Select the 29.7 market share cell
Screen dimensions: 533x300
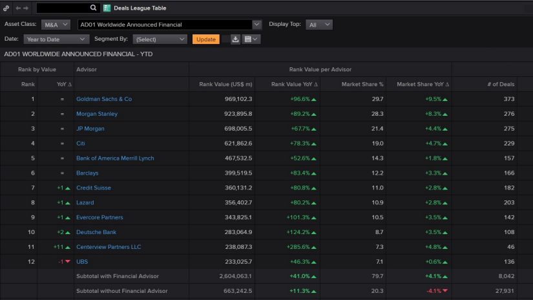click(377, 99)
